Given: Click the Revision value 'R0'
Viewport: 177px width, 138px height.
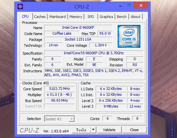Looking at the screenshot, I should 135,65.
